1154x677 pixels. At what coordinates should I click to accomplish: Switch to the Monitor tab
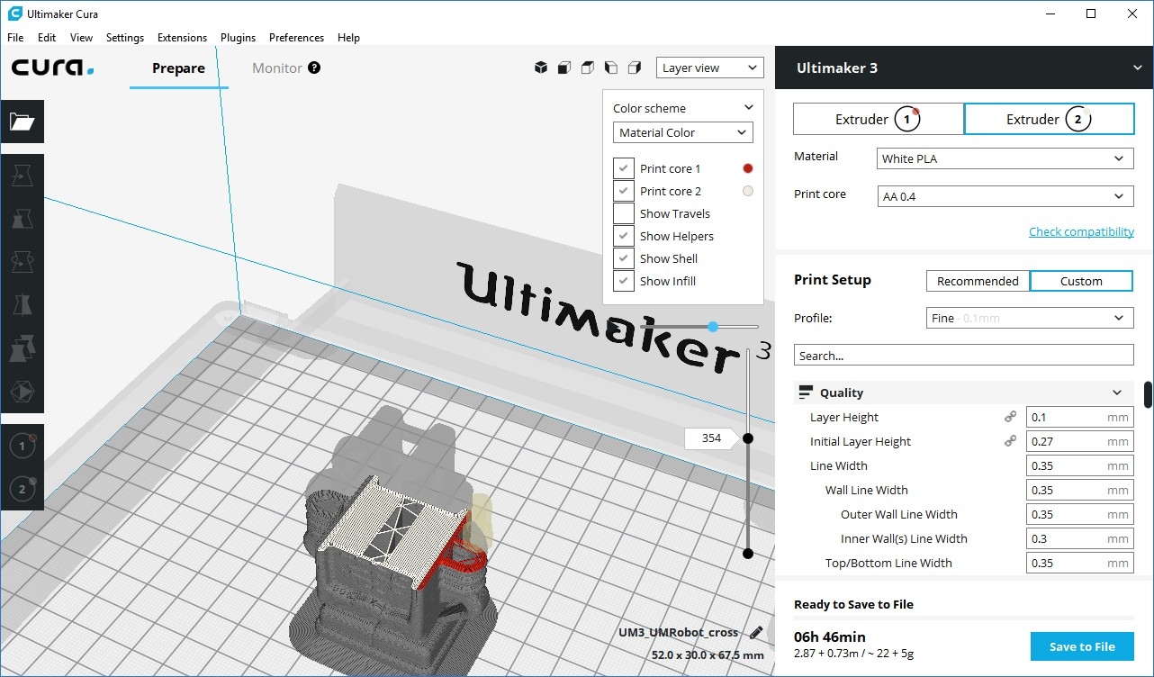(277, 68)
